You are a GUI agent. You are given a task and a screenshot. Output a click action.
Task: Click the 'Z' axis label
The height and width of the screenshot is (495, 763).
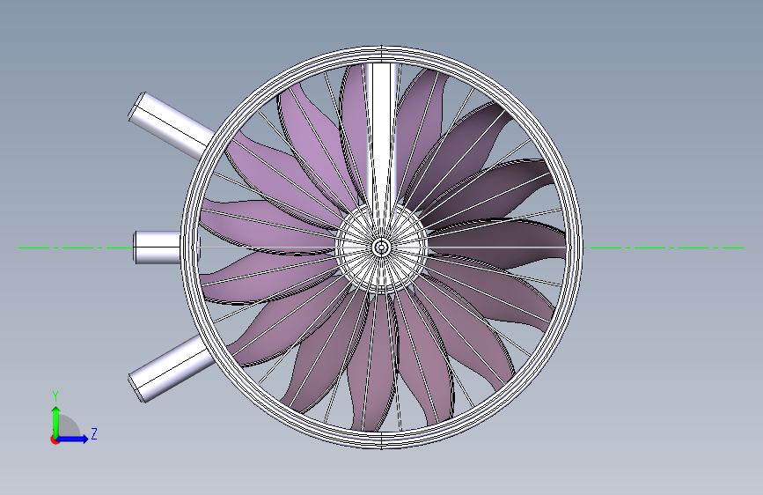coord(94,433)
